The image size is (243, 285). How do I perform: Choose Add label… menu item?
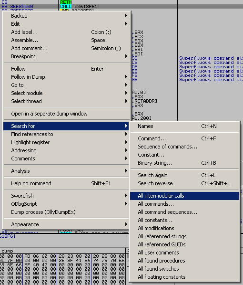(x=66, y=32)
